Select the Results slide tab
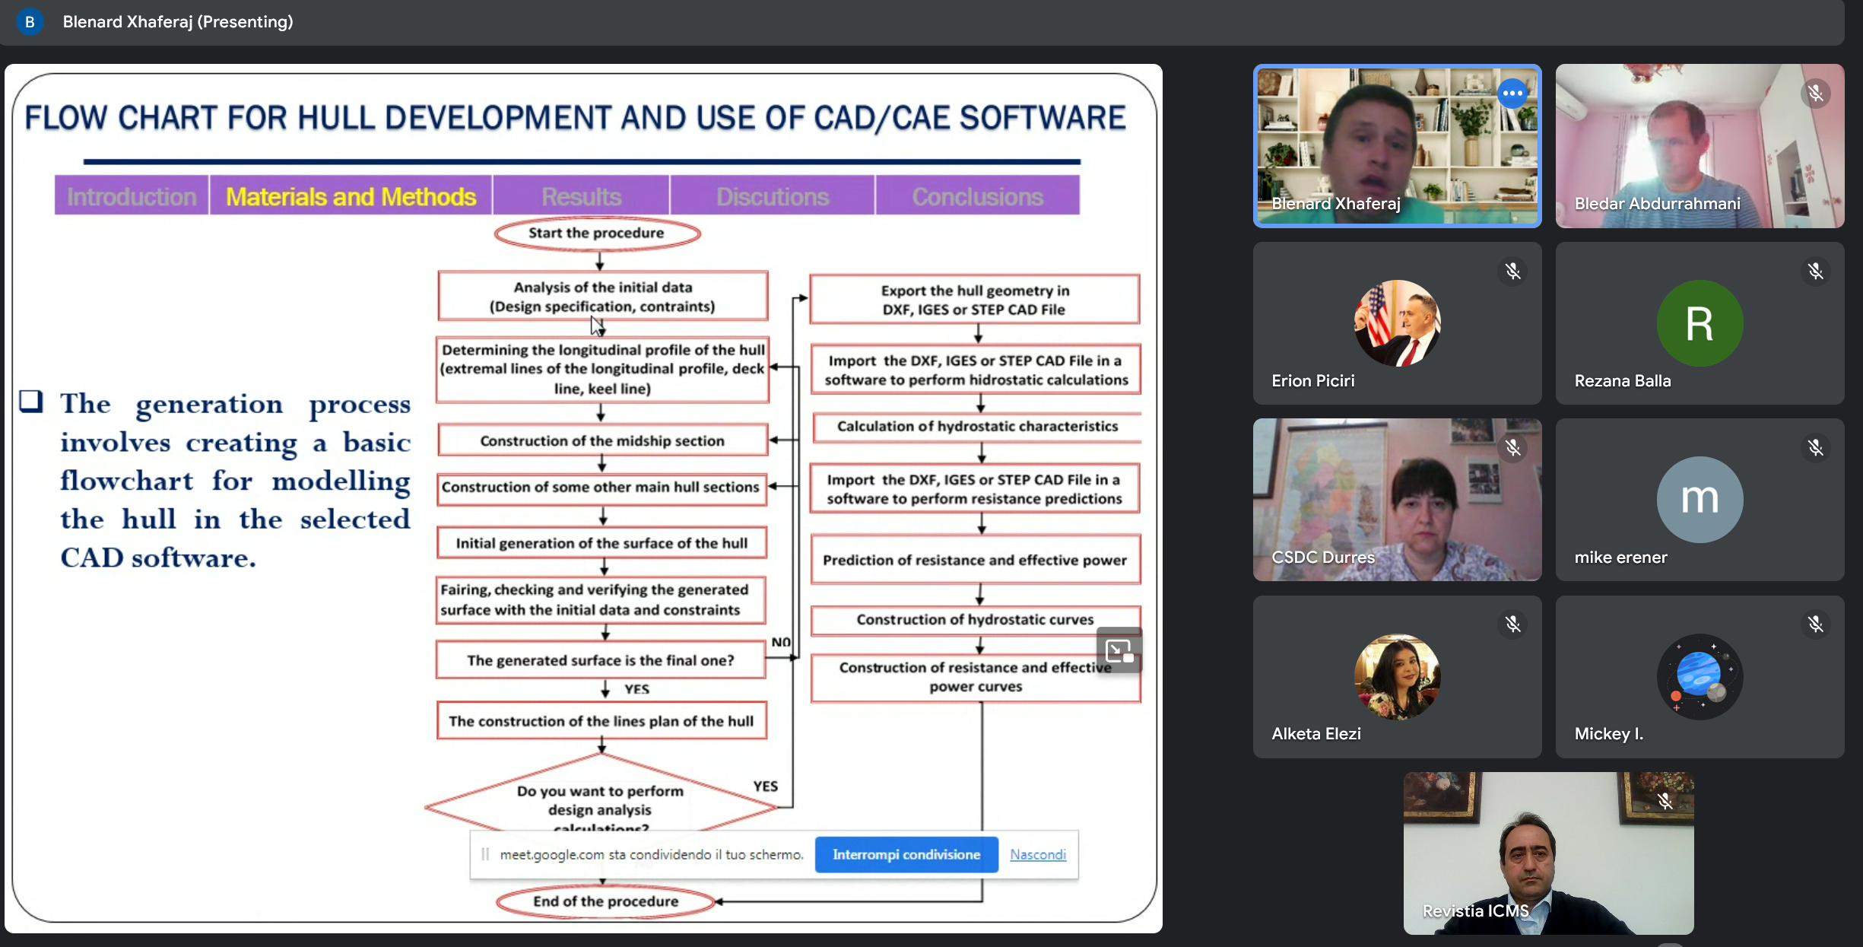The width and height of the screenshot is (1863, 947). point(581,196)
